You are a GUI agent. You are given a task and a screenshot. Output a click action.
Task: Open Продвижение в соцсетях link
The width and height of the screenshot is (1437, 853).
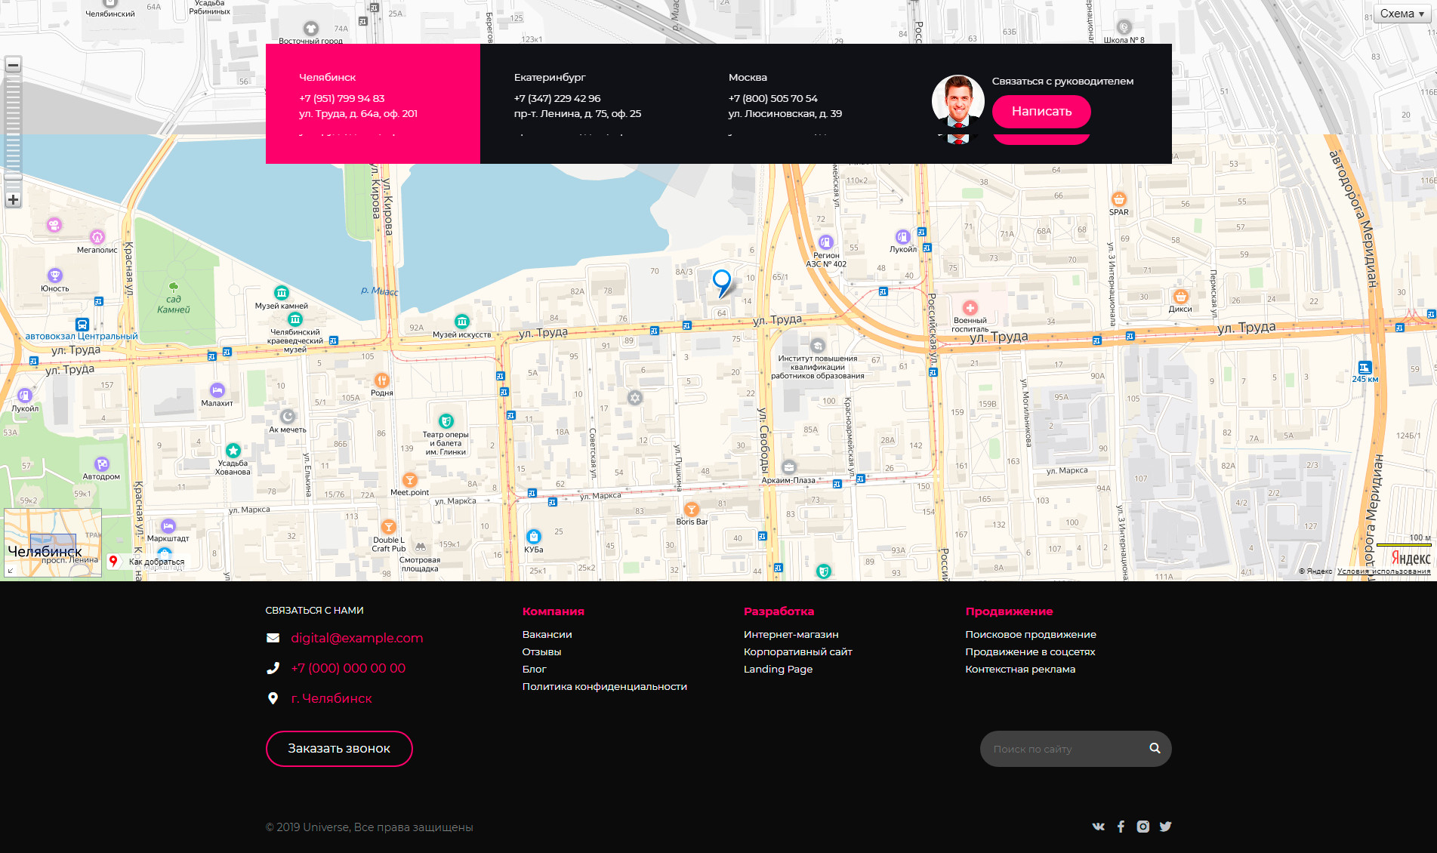[x=1030, y=652]
